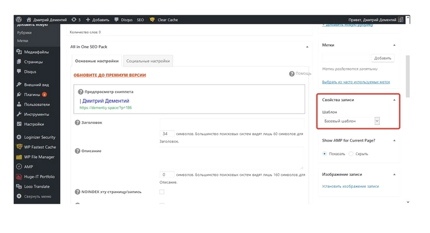Collapse the Show AMP for Current Page panel
The height and width of the screenshot is (233, 430).
[394, 141]
